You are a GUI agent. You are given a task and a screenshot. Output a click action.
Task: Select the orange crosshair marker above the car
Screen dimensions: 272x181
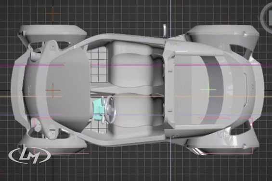click(x=53, y=14)
